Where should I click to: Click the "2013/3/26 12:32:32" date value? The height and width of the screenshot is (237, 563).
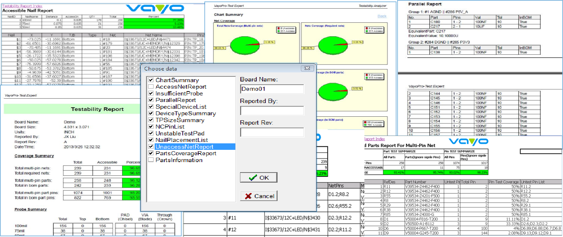[x=82, y=147]
